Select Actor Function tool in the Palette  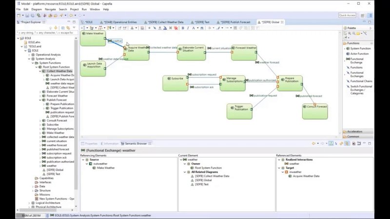click(358, 54)
